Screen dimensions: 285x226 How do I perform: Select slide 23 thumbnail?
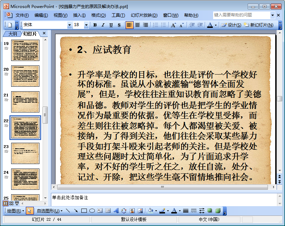25,153
